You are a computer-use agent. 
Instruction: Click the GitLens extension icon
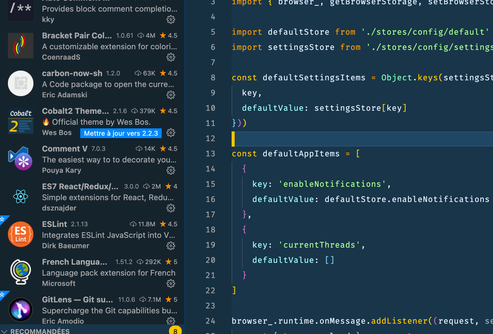[x=20, y=309]
